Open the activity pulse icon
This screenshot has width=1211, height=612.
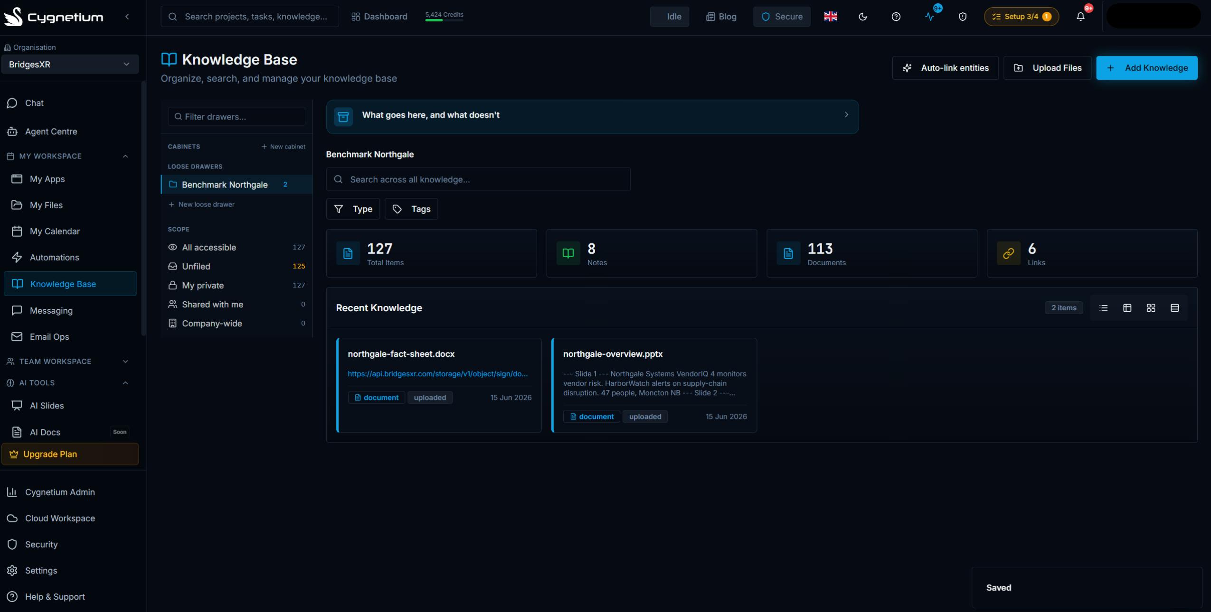(929, 17)
